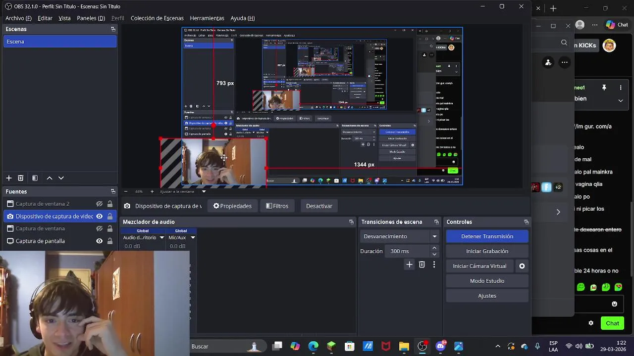The image size is (634, 356).
Task: Open Microsoft Store from the taskbar
Action: click(x=350, y=347)
